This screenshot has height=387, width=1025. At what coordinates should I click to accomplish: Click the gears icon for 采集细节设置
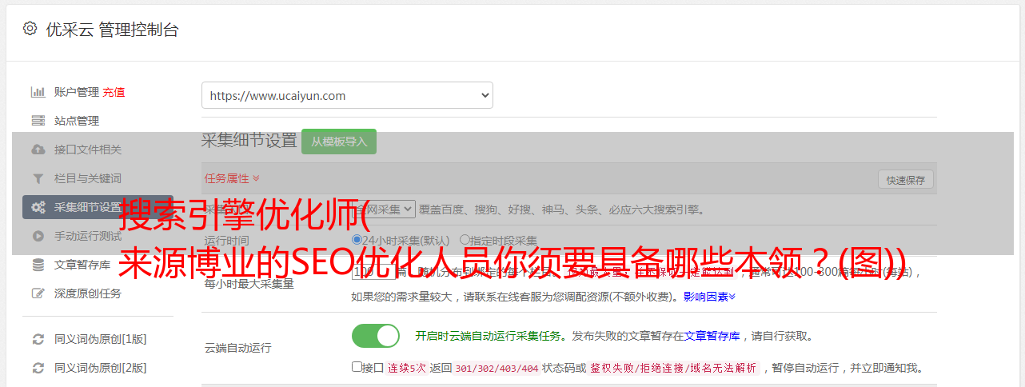point(38,207)
